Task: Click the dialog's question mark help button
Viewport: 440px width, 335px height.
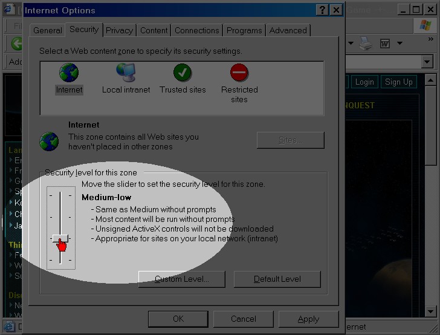Action: (323, 10)
